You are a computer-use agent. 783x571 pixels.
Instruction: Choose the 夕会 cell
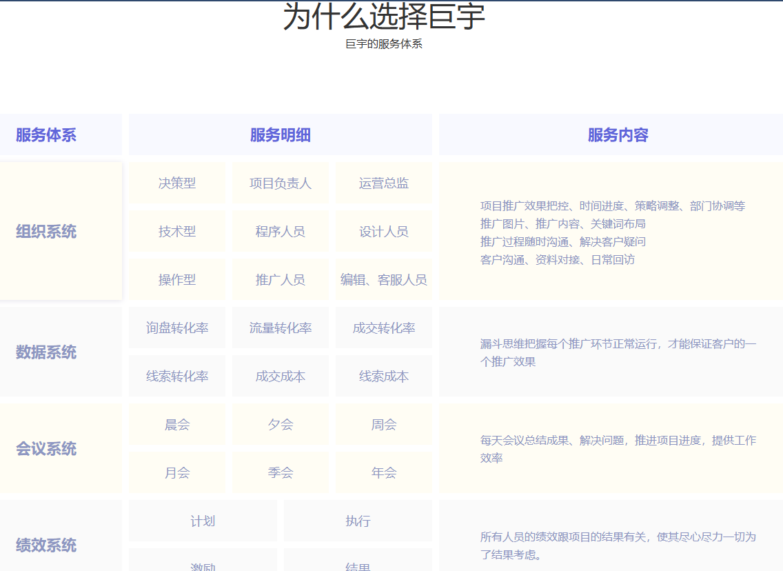(x=281, y=424)
